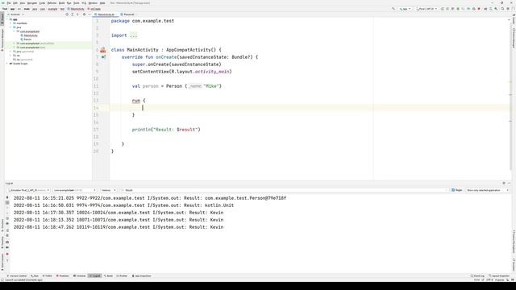Open the File menu
Screen dimensions: 516x290
coord(9,3)
